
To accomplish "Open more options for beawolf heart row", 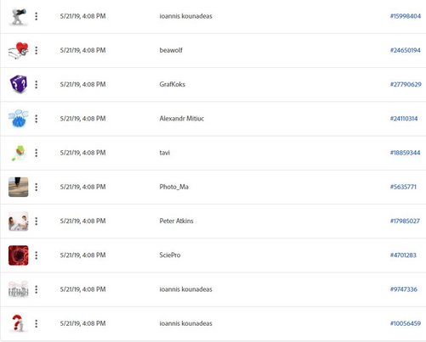I will (x=37, y=50).
